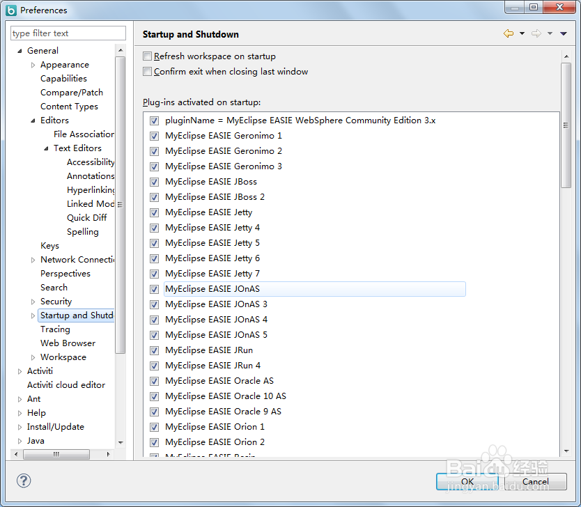Expand the Help tree node
Image resolution: width=581 pixels, height=507 pixels.
(20, 413)
